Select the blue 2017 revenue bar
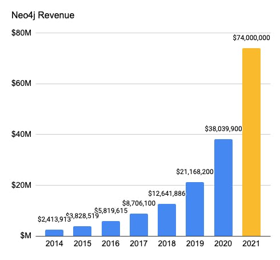 point(139,225)
